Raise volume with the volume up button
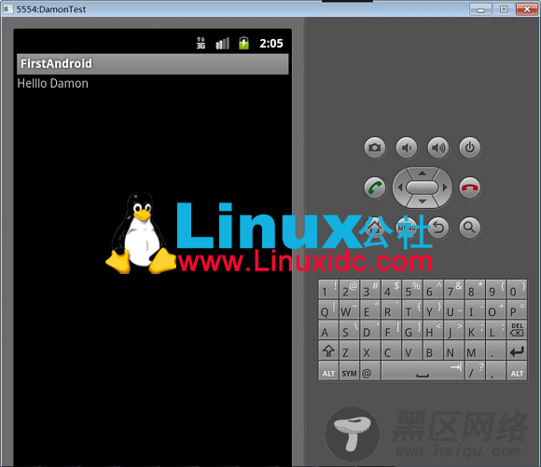The image size is (541, 467). coord(438,147)
